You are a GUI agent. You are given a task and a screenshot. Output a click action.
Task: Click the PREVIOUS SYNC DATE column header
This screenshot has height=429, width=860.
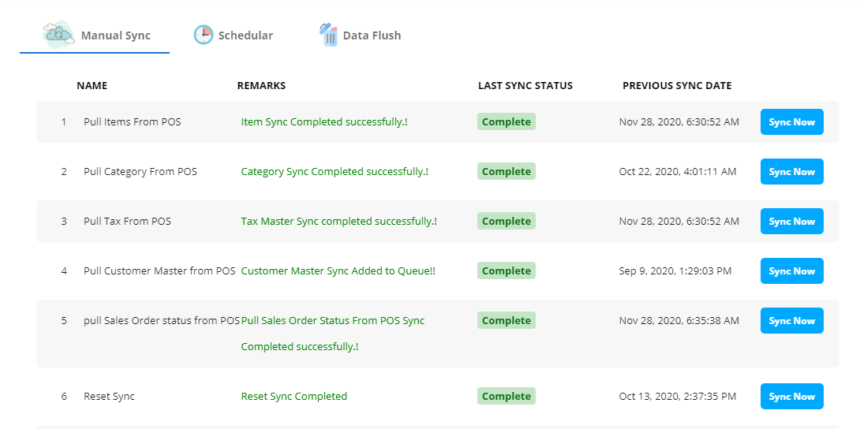[x=677, y=86]
